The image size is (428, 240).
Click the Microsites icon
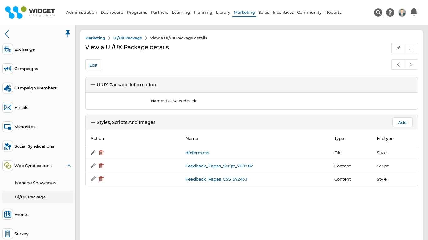point(8,127)
